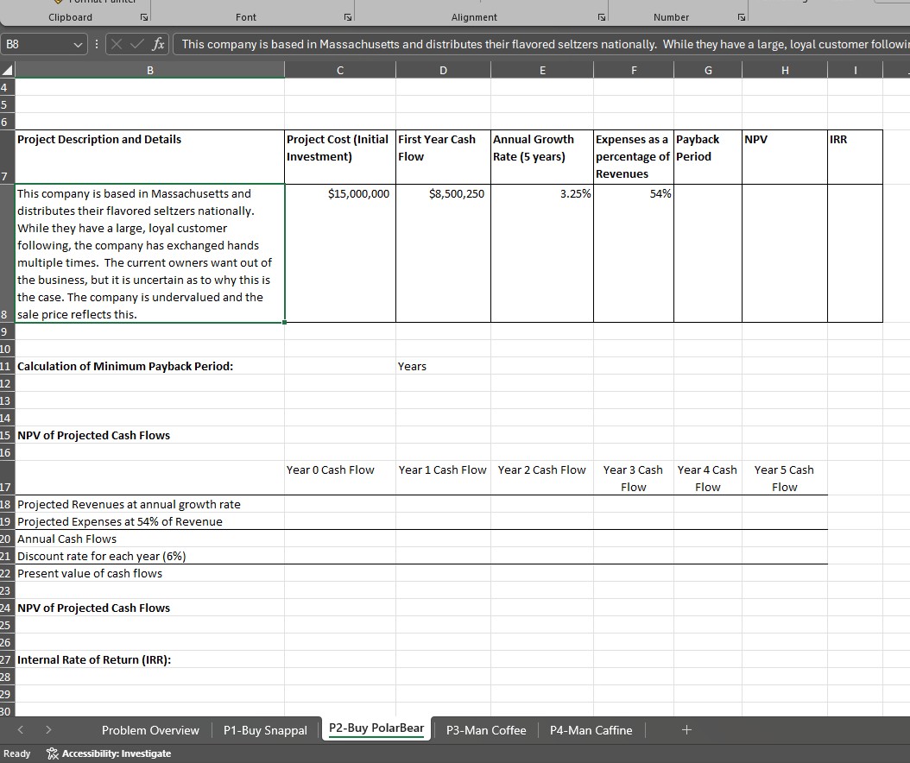Switch to the P1-Buy Snappal sheet

click(x=265, y=730)
